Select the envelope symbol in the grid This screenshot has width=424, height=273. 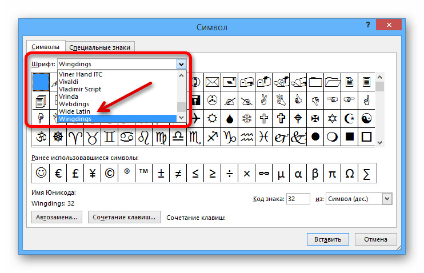(212, 82)
